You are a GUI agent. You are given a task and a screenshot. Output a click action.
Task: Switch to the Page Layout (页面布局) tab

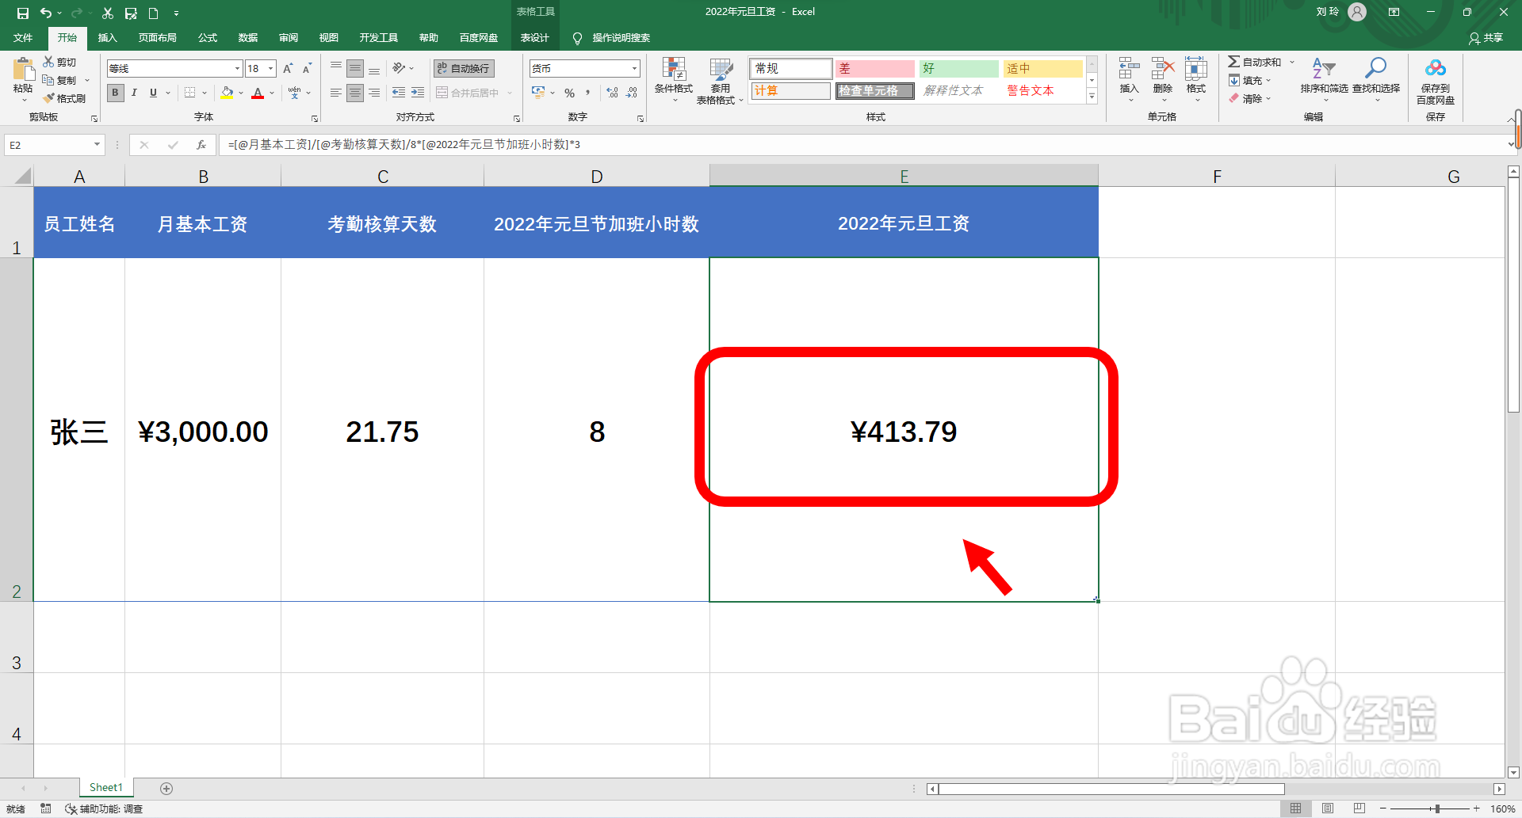(x=157, y=38)
